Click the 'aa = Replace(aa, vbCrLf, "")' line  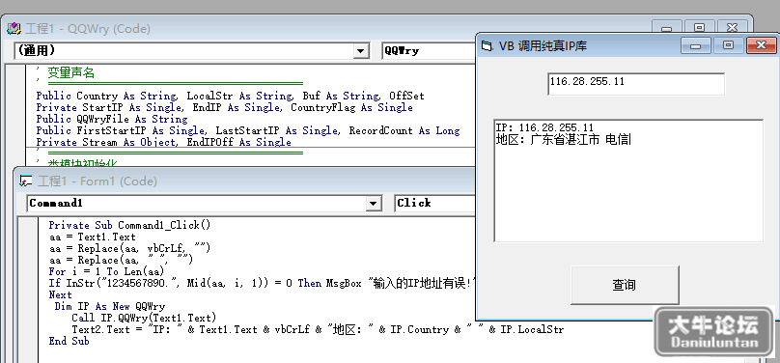tap(129, 248)
